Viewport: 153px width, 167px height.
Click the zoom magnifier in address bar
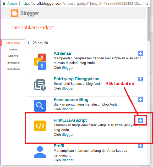pos(146,3)
